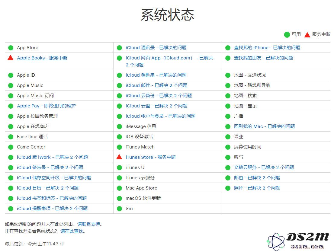This screenshot has height=252, width=334.
Task: Click the green dot next to Game Center
Action: (11, 147)
